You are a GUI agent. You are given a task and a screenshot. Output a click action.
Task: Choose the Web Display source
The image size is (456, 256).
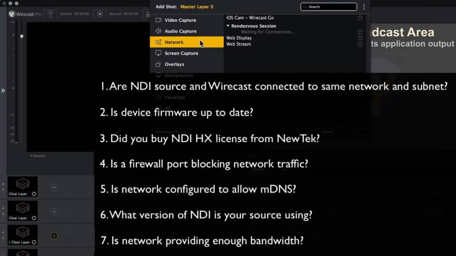pos(239,38)
